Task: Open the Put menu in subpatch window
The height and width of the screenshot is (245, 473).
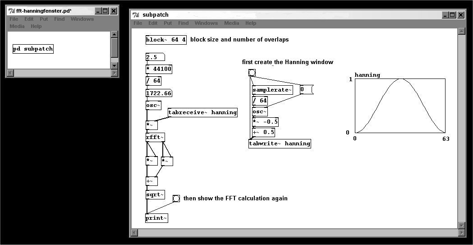Action: [x=168, y=23]
